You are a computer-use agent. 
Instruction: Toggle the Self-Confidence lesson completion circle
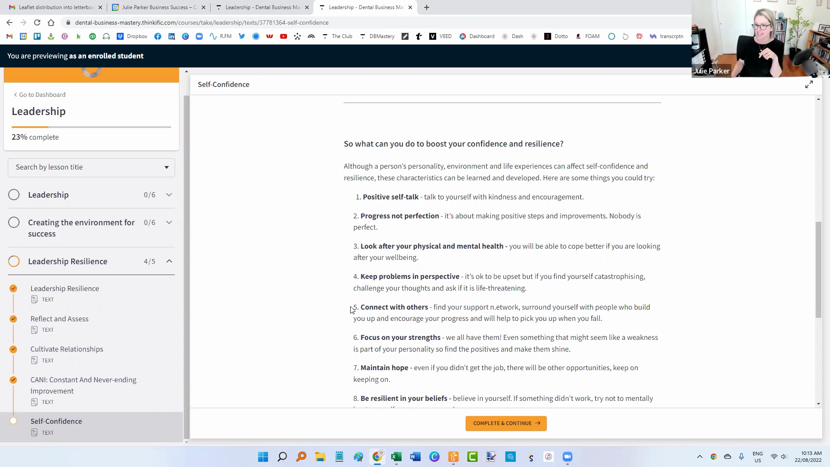tap(13, 421)
